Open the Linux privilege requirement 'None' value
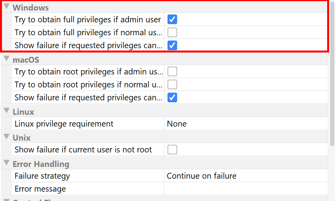 (x=177, y=124)
